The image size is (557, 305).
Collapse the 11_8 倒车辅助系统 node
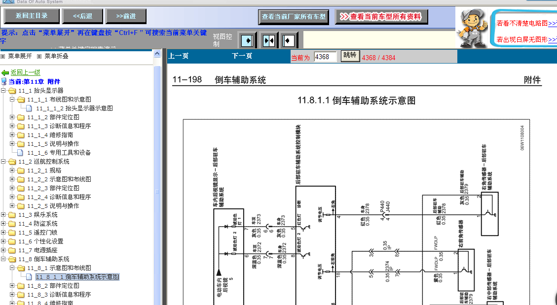3,259
